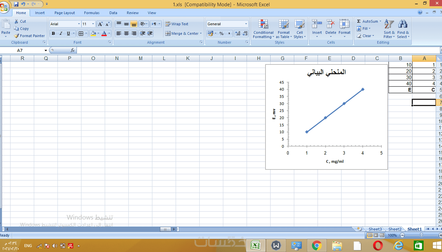Toggle Bold formatting
The height and width of the screenshot is (252, 442).
coord(53,34)
